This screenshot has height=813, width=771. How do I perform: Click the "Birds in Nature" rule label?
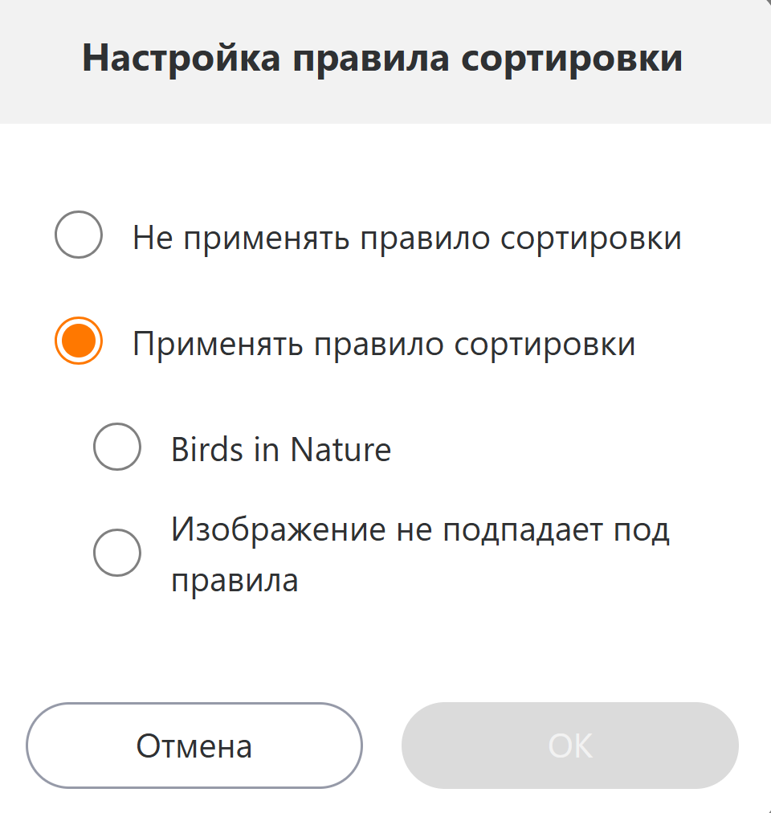click(280, 449)
